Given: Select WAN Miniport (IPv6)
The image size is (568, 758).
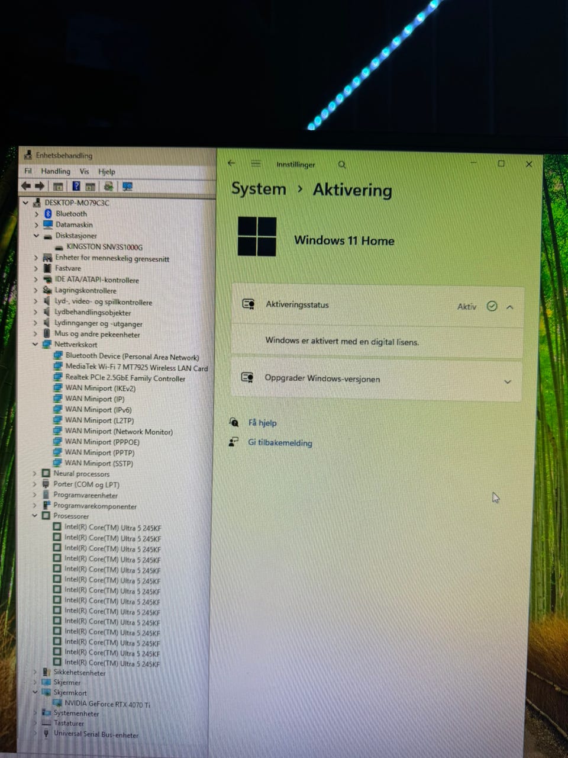Looking at the screenshot, I should click(x=99, y=410).
